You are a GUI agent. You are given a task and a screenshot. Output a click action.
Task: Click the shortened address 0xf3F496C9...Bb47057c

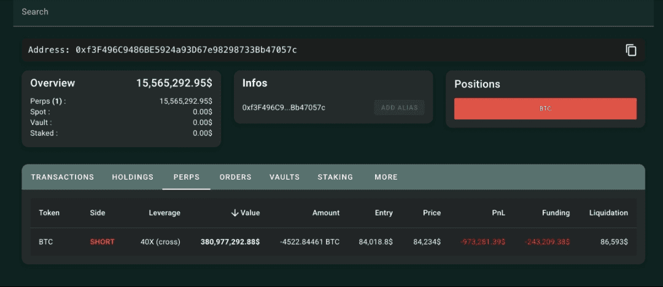(x=284, y=107)
